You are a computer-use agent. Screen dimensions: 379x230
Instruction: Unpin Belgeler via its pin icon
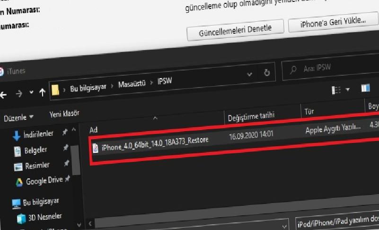[x=65, y=148]
